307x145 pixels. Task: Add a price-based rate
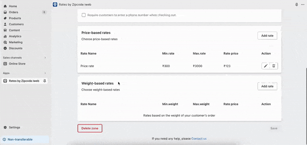(267, 36)
